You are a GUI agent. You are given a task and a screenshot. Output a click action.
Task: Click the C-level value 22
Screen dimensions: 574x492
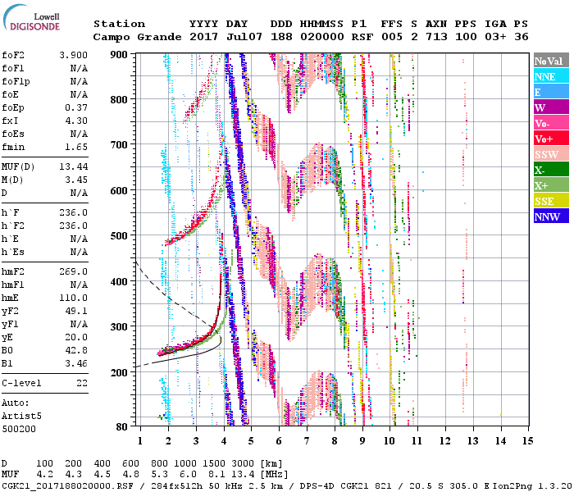coord(82,382)
